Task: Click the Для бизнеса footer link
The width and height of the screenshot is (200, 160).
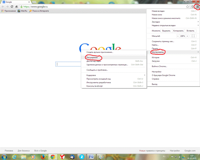Action: 24,151
